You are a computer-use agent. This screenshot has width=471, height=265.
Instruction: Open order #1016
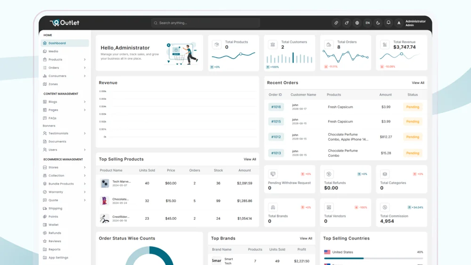276,107
